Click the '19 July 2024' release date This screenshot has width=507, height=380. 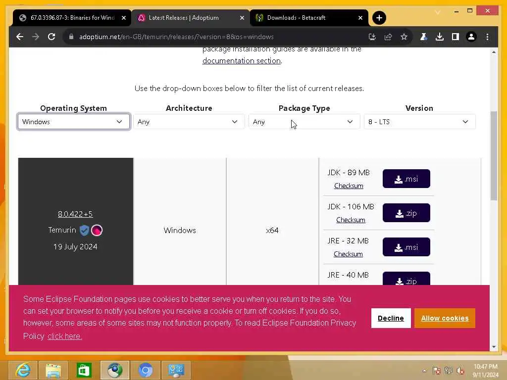point(75,247)
